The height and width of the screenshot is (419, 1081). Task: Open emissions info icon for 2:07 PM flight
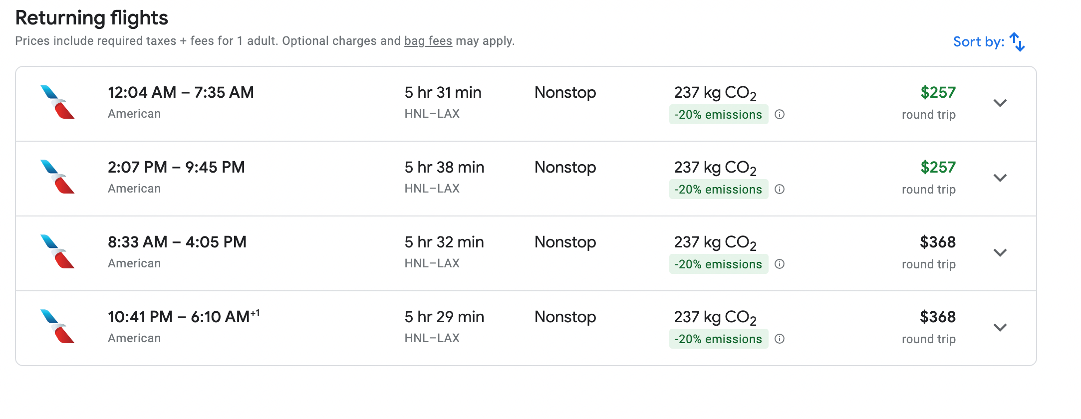click(x=780, y=190)
